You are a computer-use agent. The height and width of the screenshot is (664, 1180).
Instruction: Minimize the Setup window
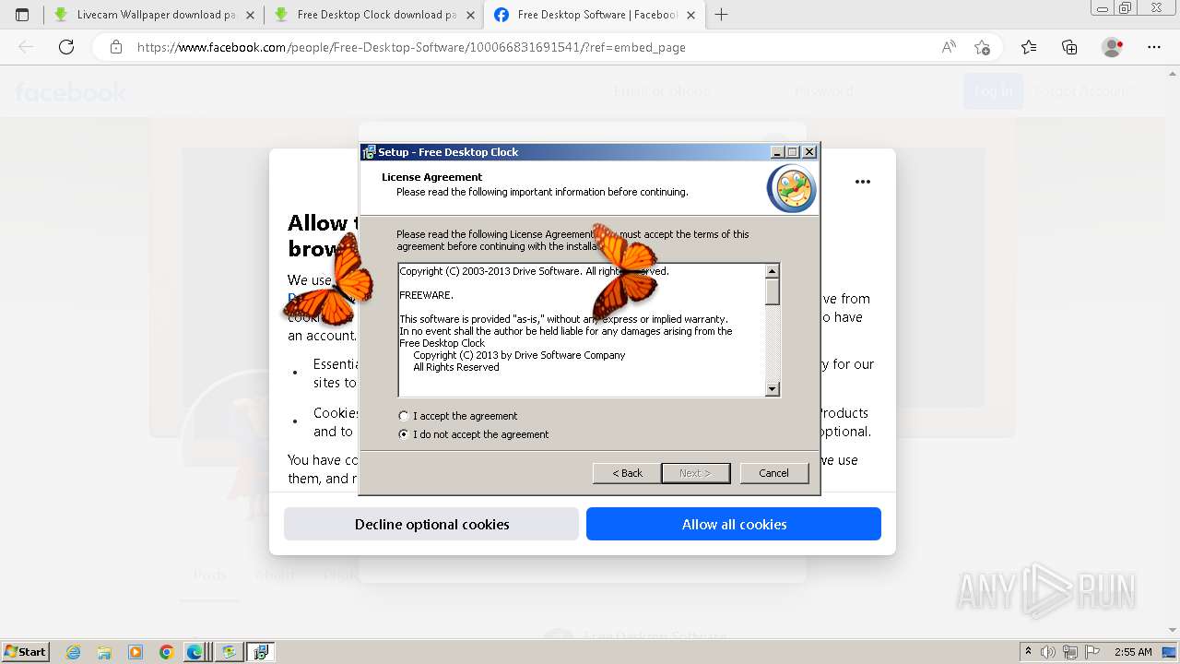(777, 152)
